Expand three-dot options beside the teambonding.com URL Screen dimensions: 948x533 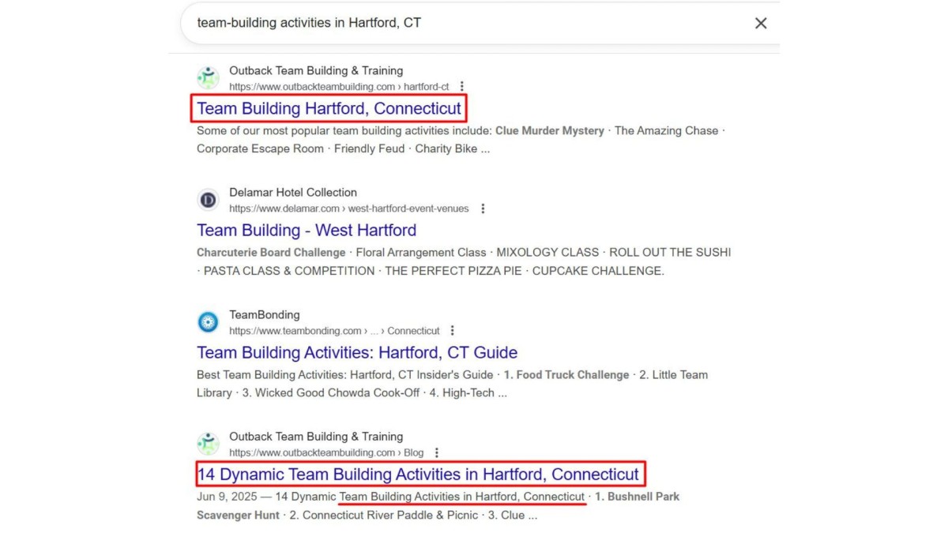coord(452,331)
